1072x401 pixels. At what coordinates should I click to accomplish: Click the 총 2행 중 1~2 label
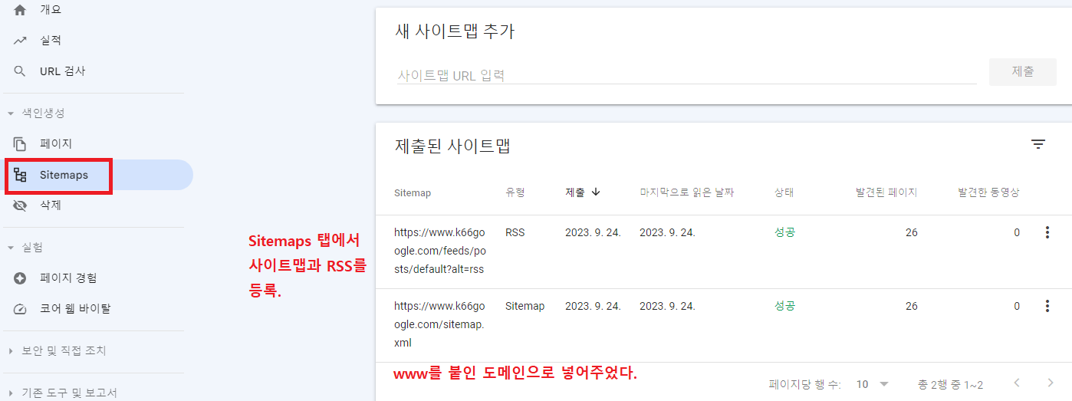pos(950,384)
